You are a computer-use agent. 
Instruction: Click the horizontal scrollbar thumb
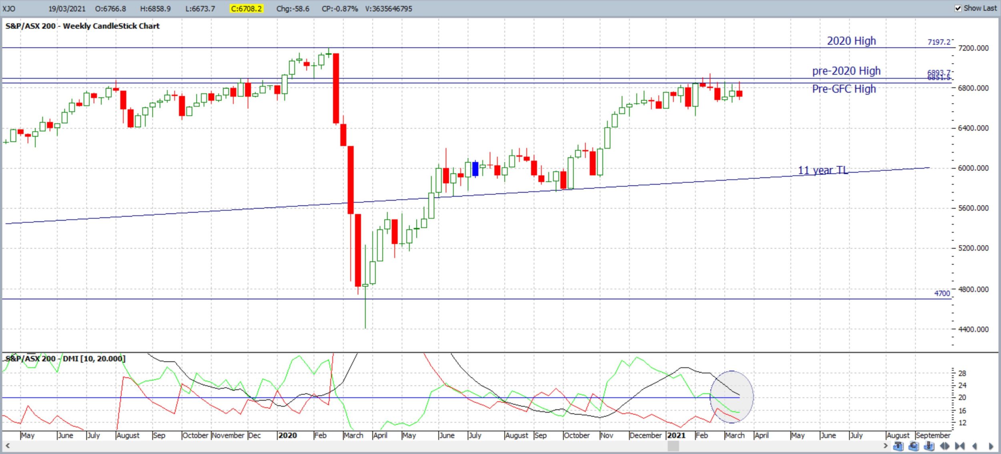tap(673, 446)
